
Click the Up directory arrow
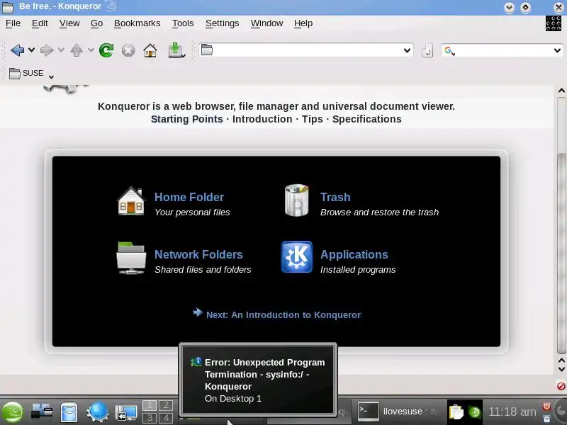point(77,50)
